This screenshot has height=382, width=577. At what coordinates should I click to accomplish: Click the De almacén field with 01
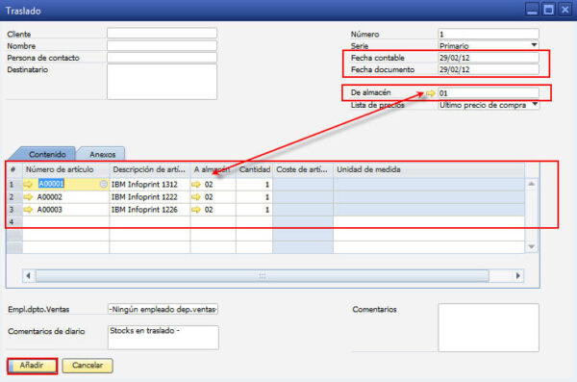(489, 93)
